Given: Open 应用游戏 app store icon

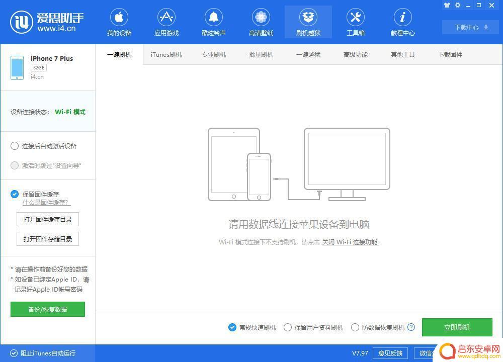Looking at the screenshot, I should 166,17.
